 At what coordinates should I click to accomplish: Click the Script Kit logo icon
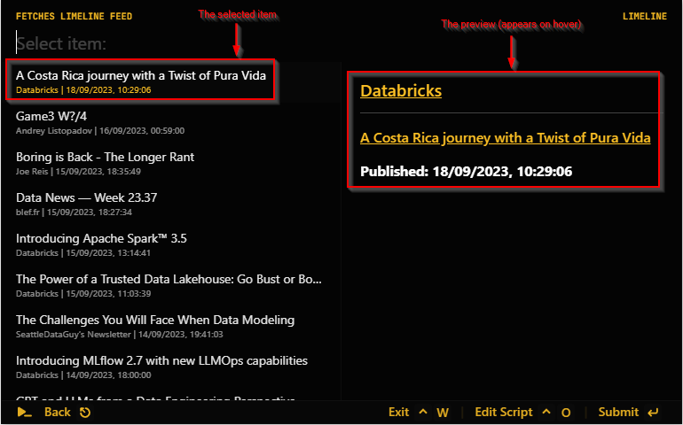tap(24, 412)
